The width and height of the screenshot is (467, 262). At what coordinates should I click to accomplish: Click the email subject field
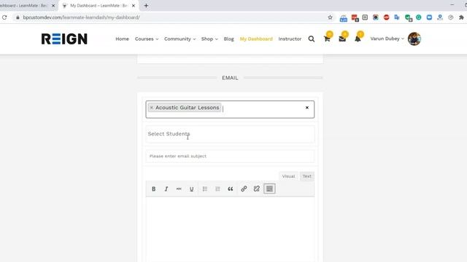tap(230, 156)
